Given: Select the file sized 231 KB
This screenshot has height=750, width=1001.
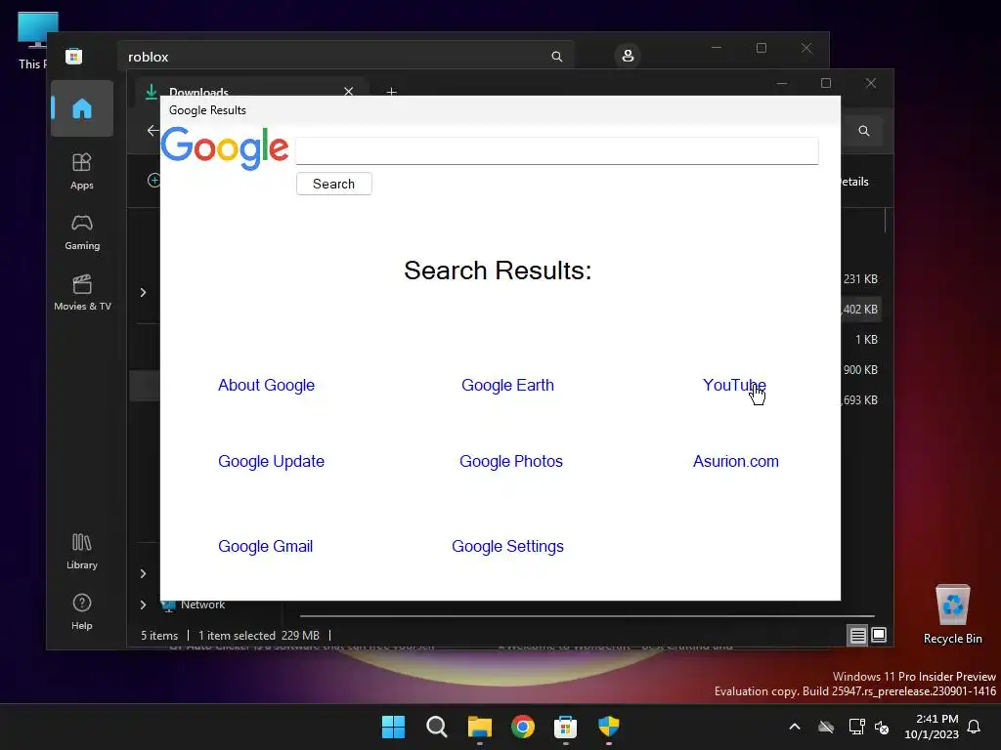Looking at the screenshot, I should point(860,279).
